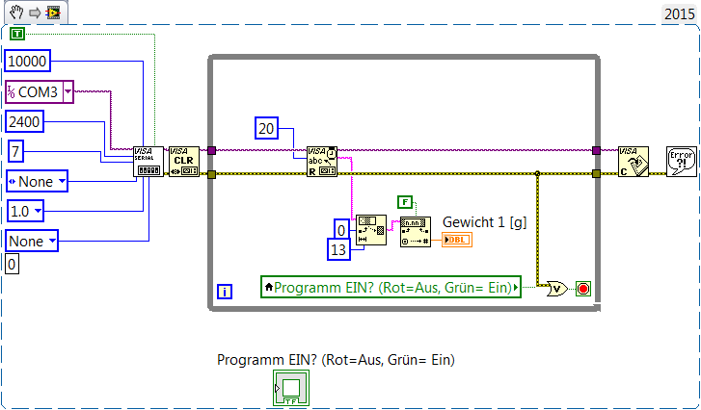
Task: Select the VISA Clear (CLR) node
Action: point(184,162)
